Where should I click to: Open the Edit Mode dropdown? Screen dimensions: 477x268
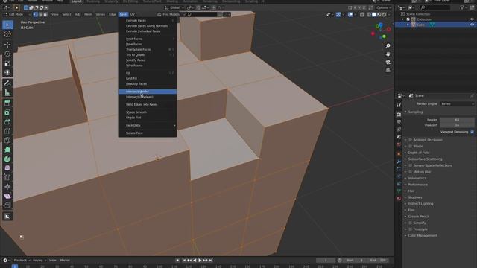17,14
